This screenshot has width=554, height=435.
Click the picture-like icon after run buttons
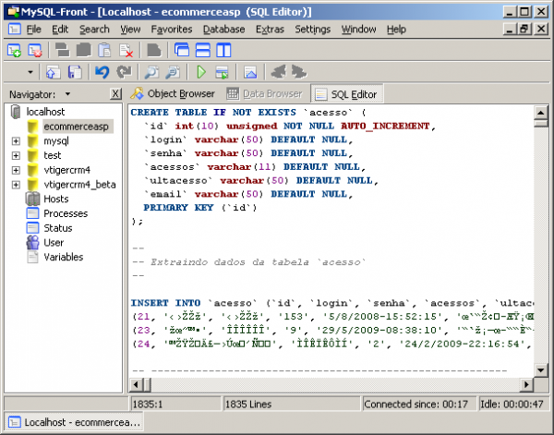pyautogui.click(x=250, y=72)
